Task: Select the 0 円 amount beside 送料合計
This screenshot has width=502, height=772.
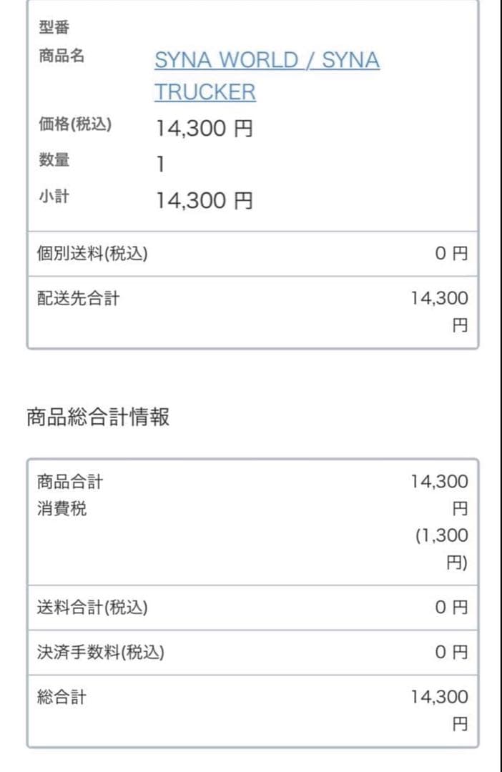Action: pos(451,608)
